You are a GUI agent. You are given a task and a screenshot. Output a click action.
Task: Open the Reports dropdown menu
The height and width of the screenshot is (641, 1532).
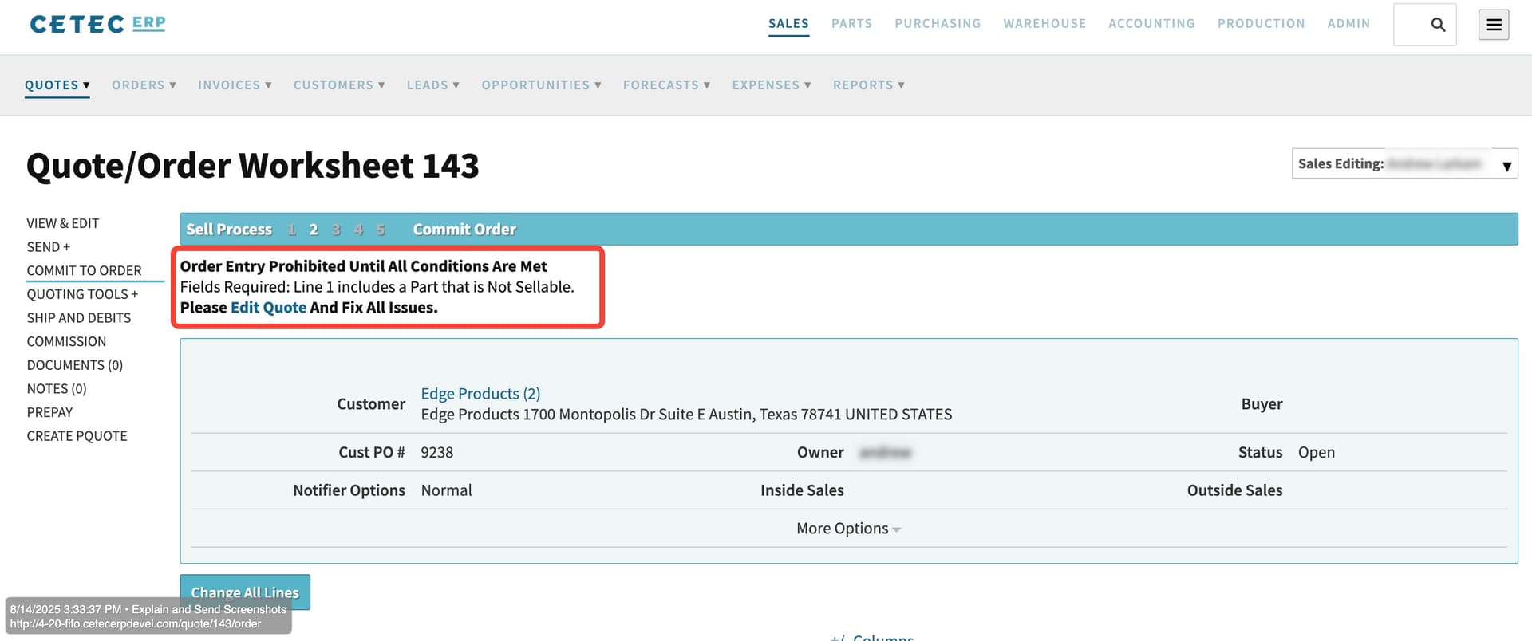(868, 85)
